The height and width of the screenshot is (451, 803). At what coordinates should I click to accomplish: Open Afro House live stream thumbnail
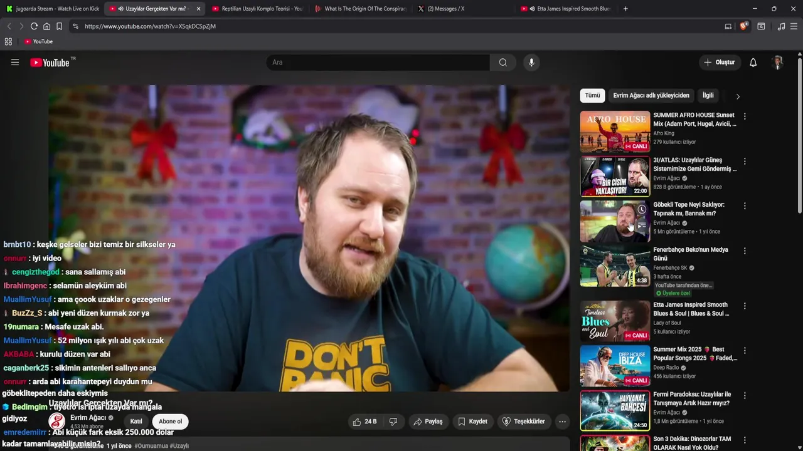[x=615, y=132]
